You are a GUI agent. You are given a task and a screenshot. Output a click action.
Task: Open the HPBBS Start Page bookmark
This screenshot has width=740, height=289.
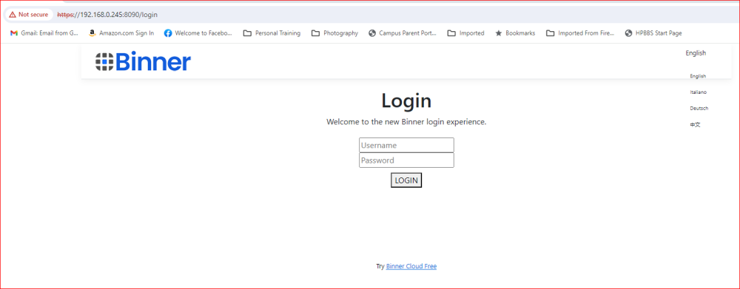(x=653, y=33)
